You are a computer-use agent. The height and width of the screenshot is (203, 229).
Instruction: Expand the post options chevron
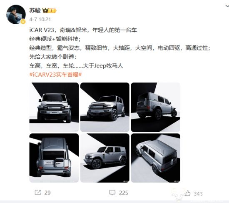pyautogui.click(x=227, y=6)
